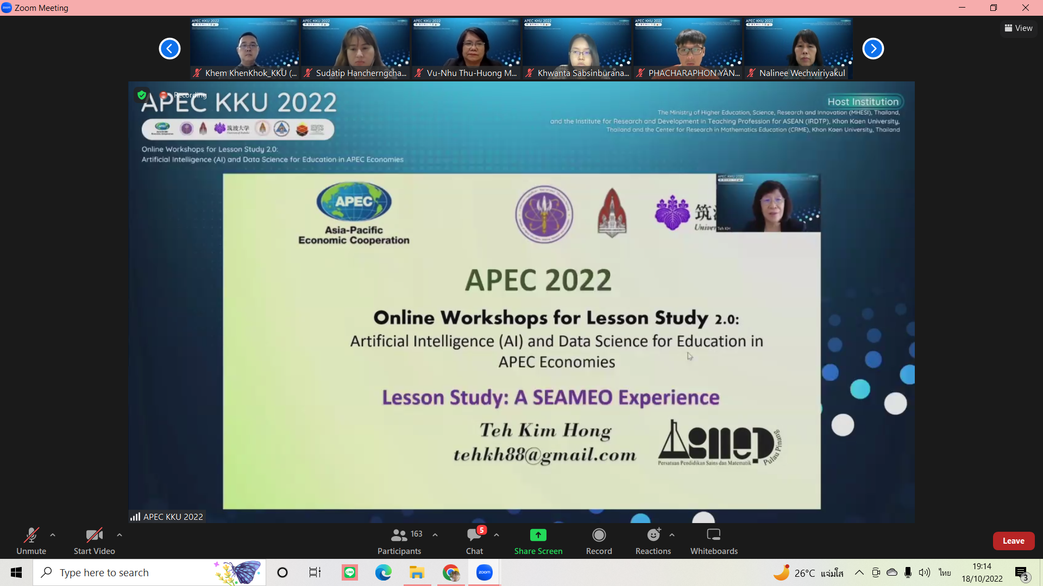Go to the previous participants page
The width and height of the screenshot is (1043, 586).
(x=169, y=49)
